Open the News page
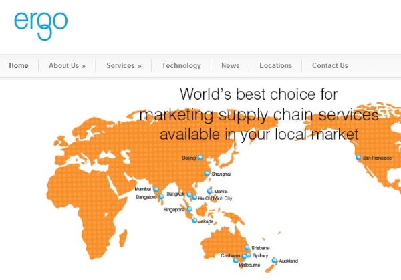 [230, 65]
